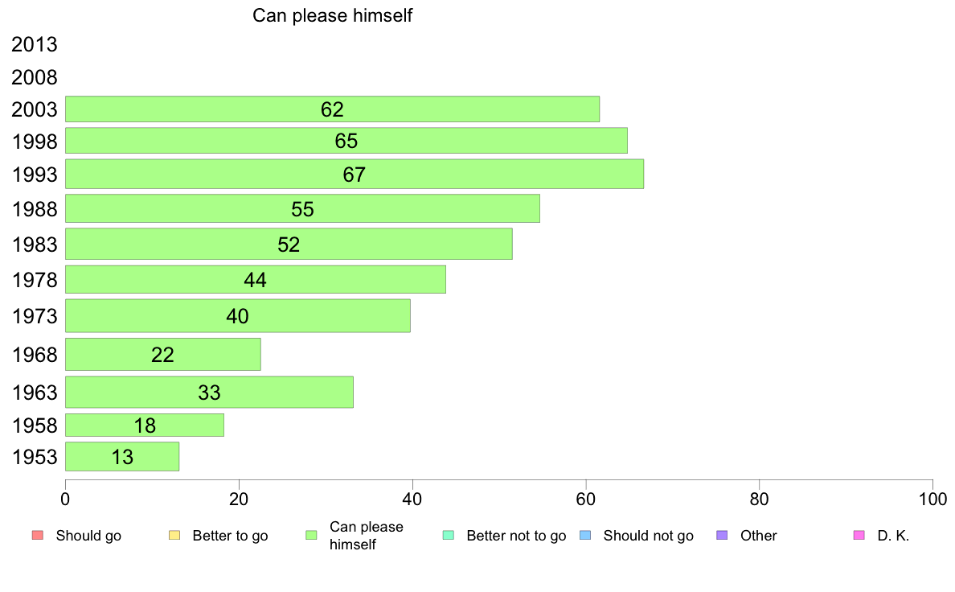Click the 100 tick on the x-axis

tap(932, 499)
